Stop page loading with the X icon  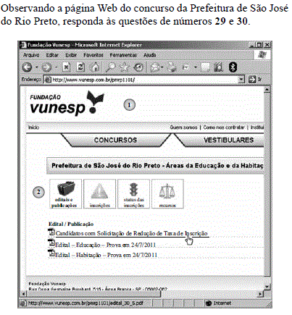click(66, 67)
